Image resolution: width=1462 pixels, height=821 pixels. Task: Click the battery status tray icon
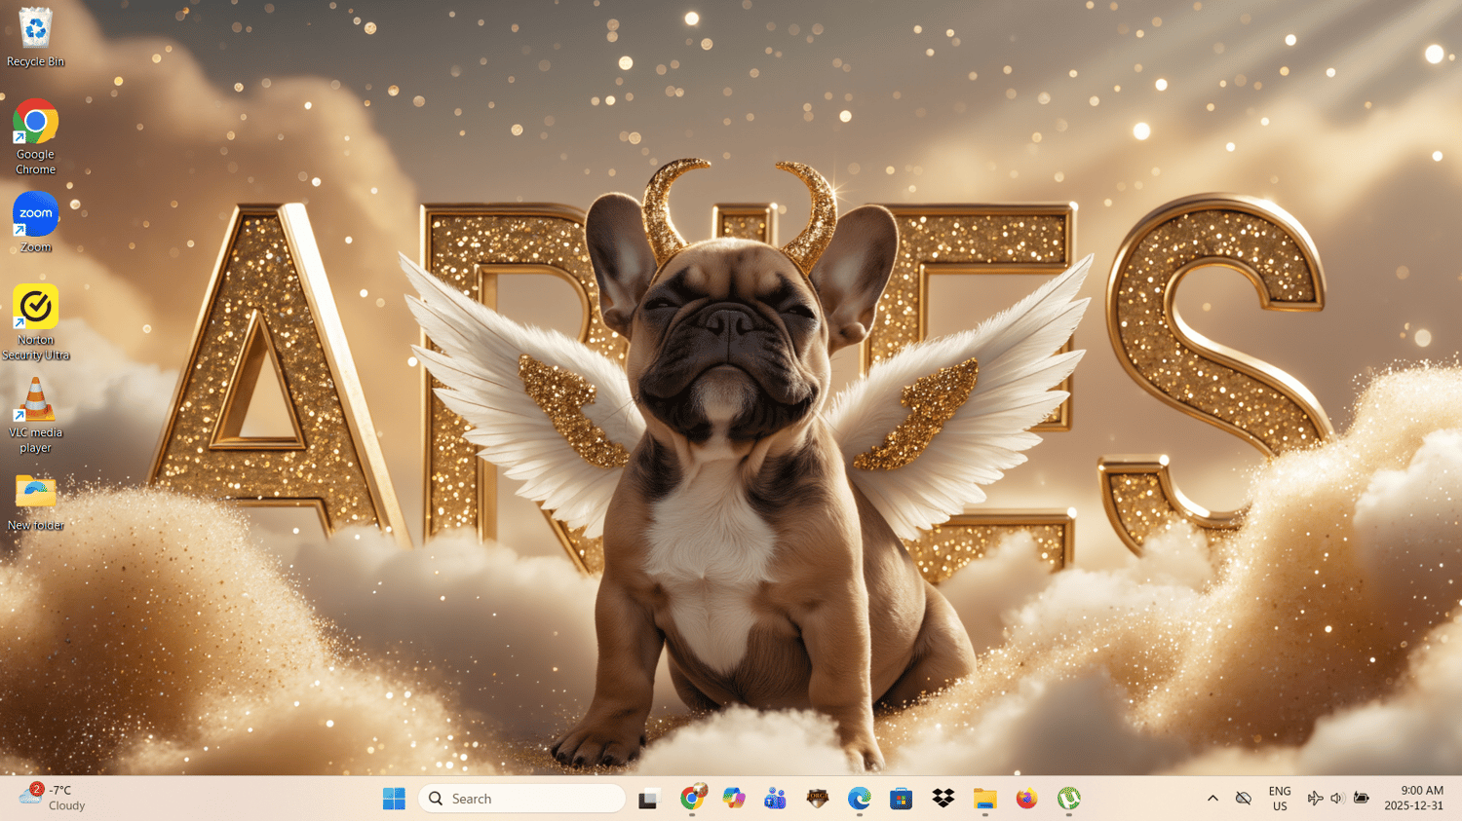[1362, 799]
